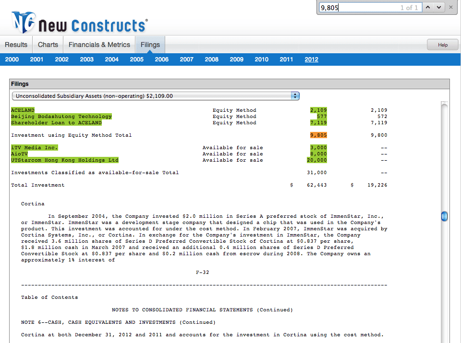This screenshot has width=461, height=343.
Task: Click highlighted iTV Media Inc. label
Action: [x=35, y=147]
